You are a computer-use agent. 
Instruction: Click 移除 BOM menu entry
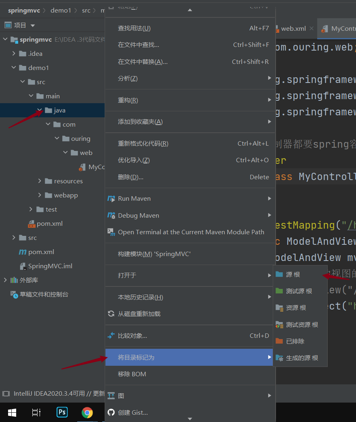click(190, 374)
